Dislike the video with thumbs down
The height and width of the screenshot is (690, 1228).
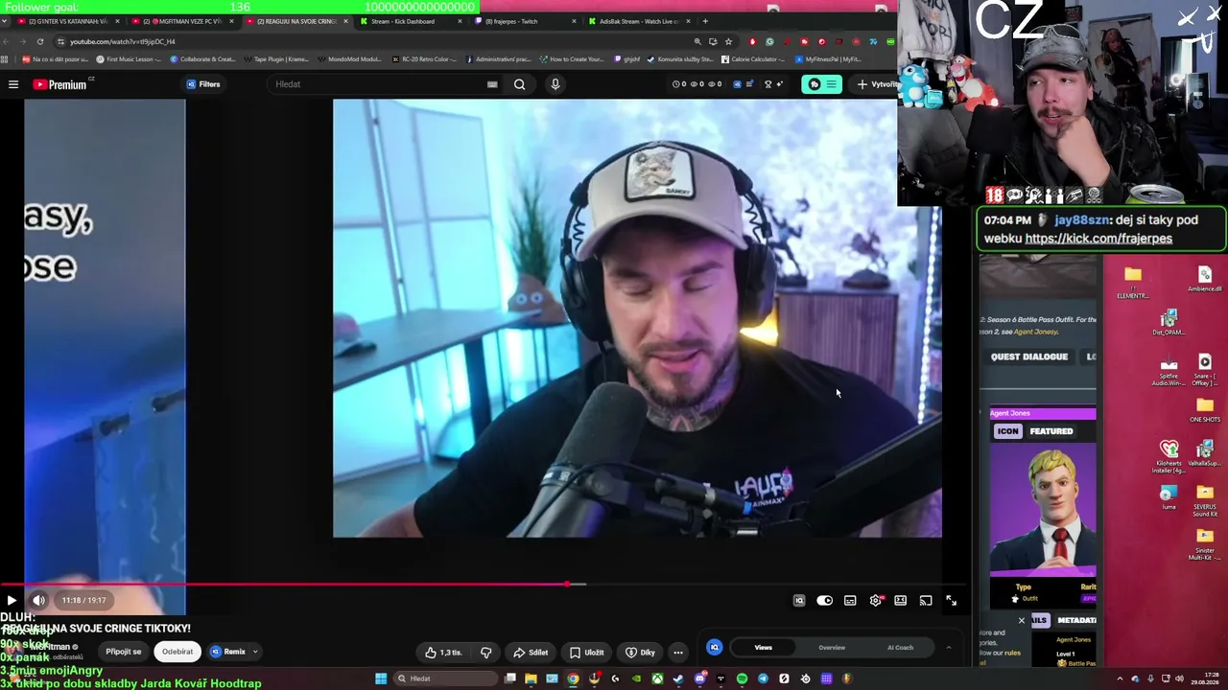click(x=486, y=653)
